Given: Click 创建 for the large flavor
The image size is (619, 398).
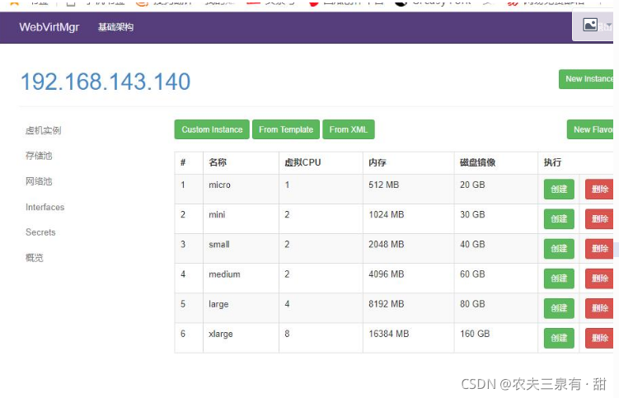Looking at the screenshot, I should click(x=559, y=308).
